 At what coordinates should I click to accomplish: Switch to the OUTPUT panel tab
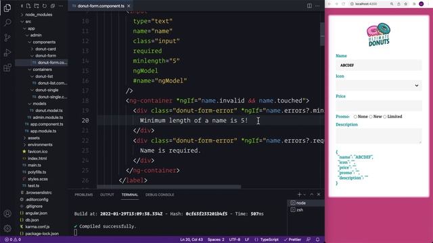(x=107, y=195)
